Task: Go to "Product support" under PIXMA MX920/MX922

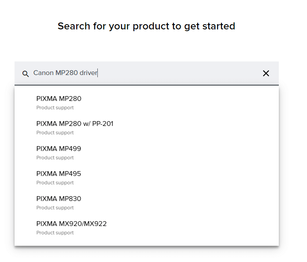Action: click(x=55, y=233)
